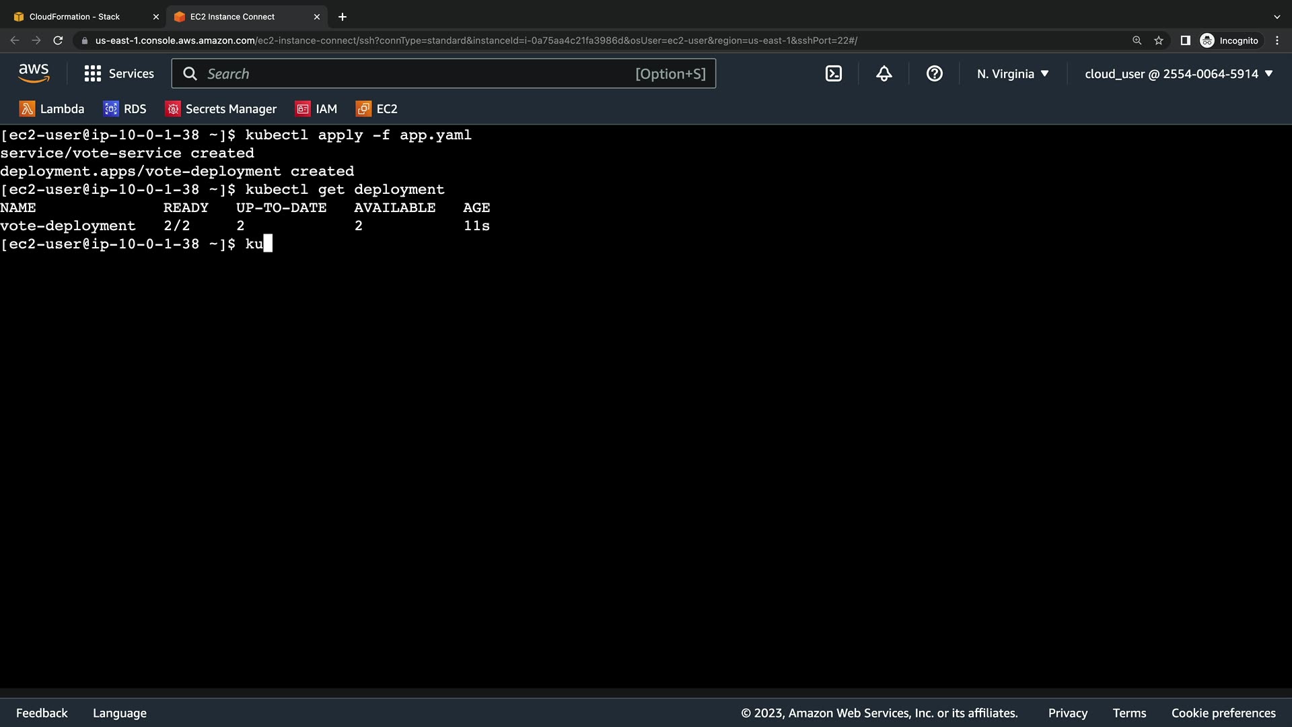Expand the N. Virginia region dropdown
Viewport: 1292px width, 727px height.
1013,74
